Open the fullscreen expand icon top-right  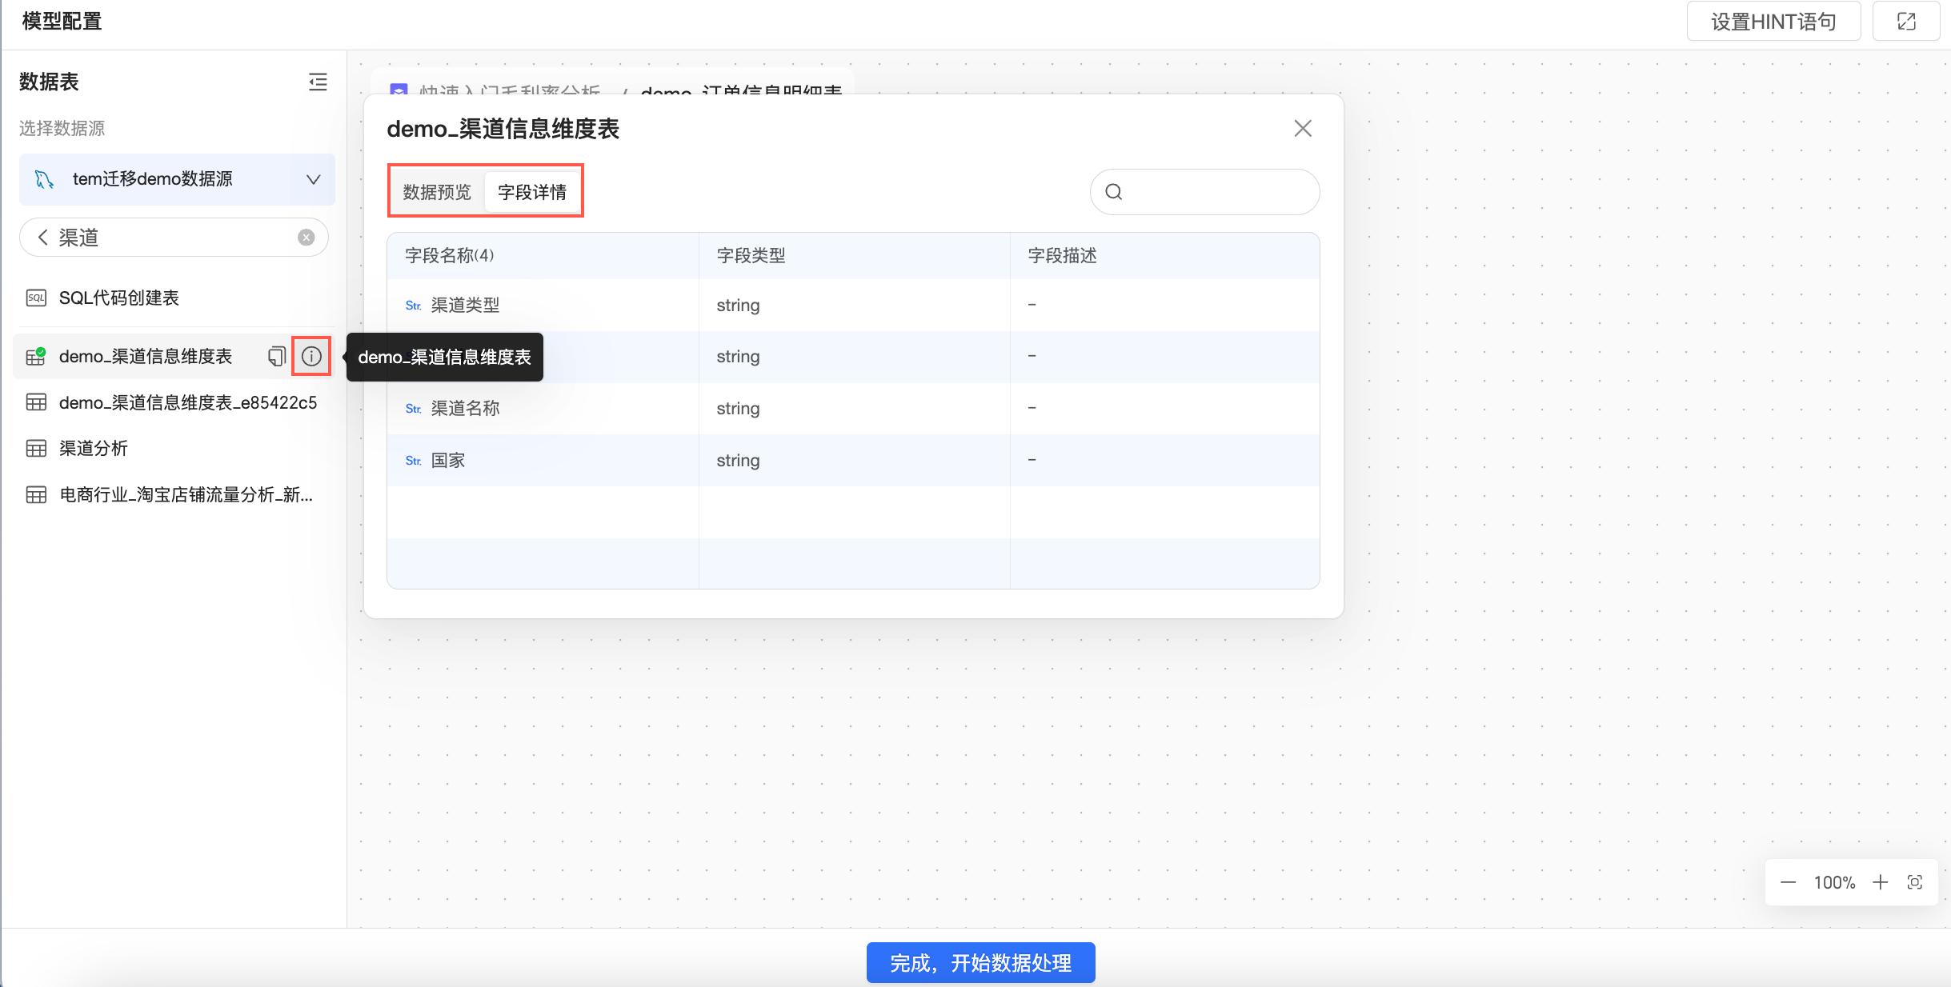click(1906, 22)
